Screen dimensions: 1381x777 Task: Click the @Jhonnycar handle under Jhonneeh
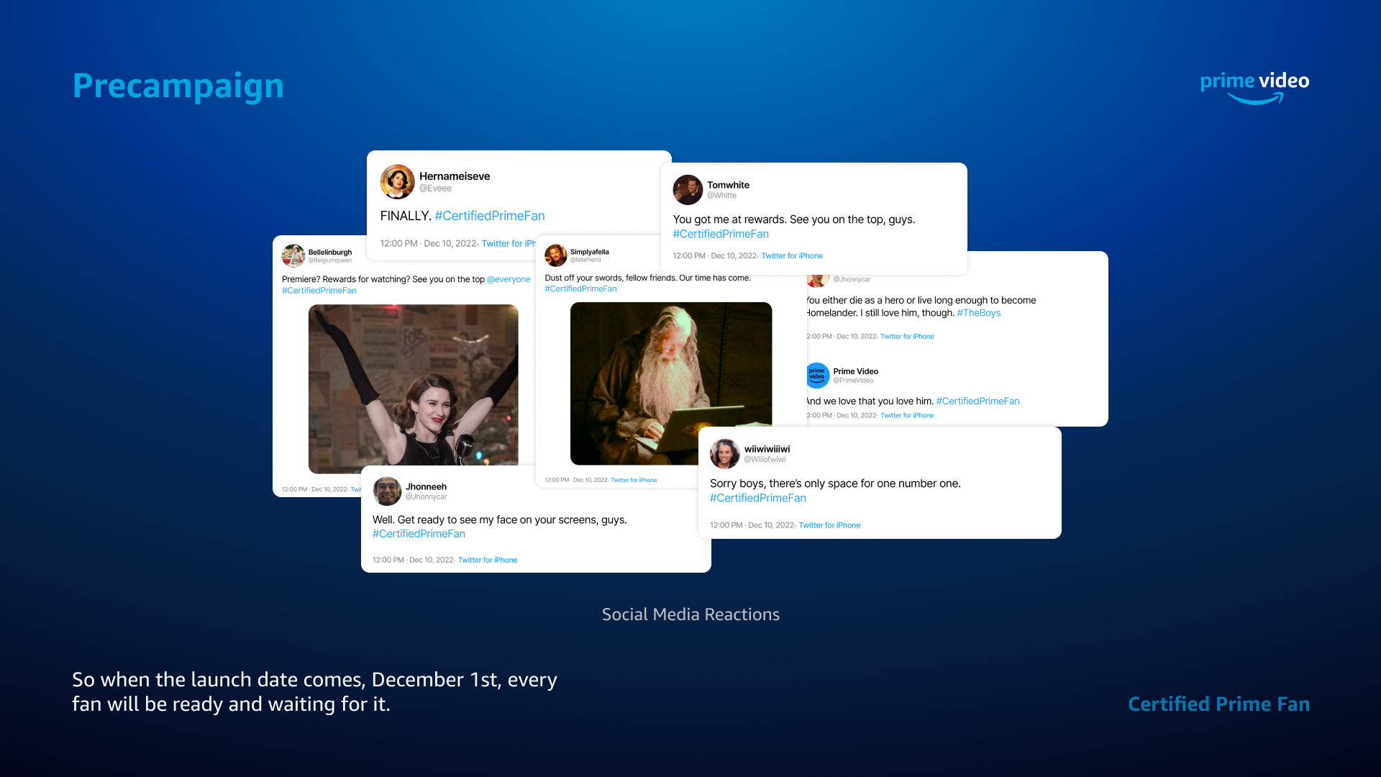coord(426,497)
